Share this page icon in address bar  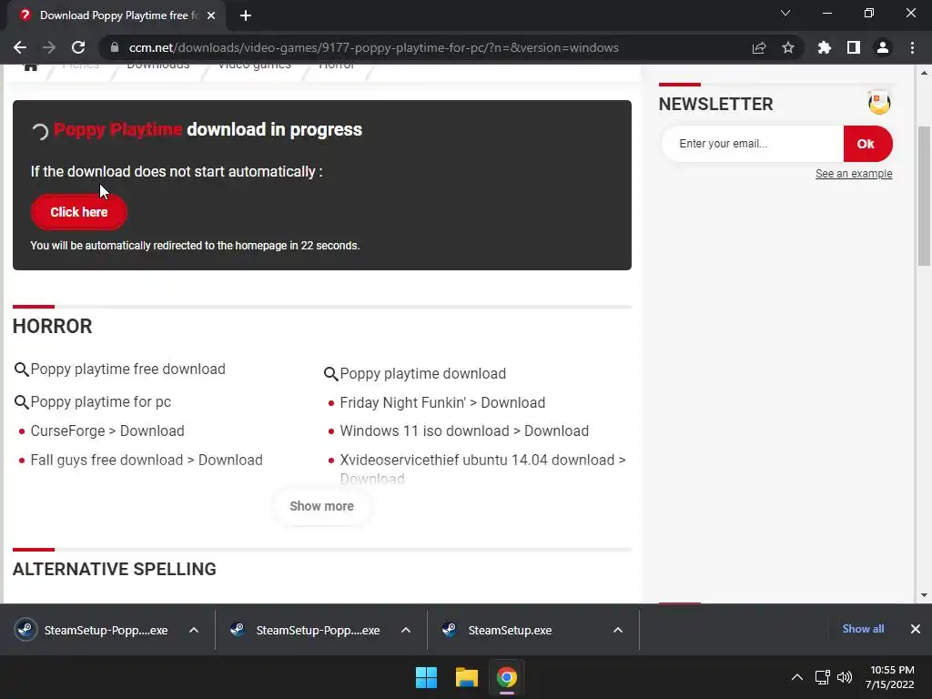(x=759, y=47)
